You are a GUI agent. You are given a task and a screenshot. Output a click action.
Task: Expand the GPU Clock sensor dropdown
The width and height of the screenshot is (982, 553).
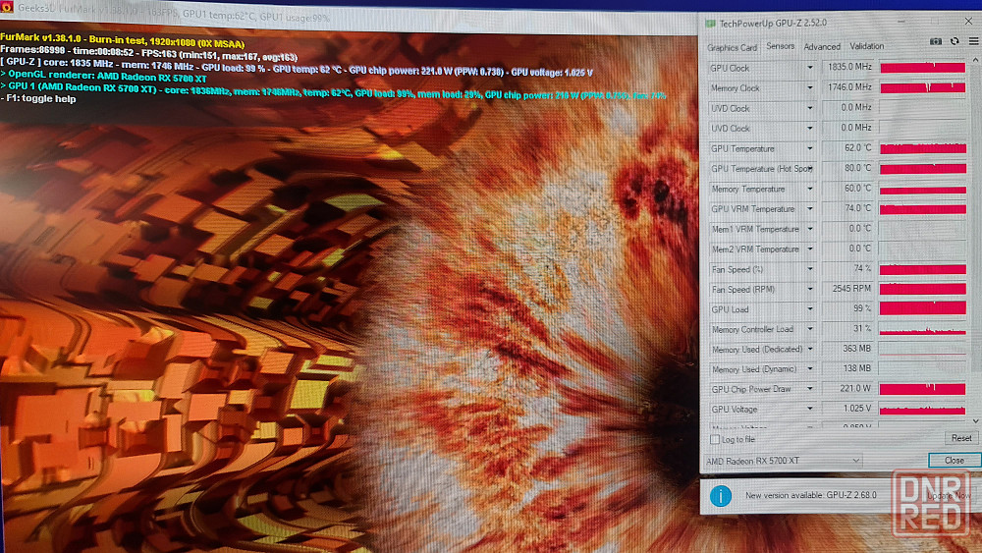pyautogui.click(x=810, y=68)
